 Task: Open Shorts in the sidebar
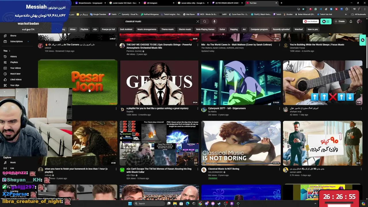pos(13,36)
